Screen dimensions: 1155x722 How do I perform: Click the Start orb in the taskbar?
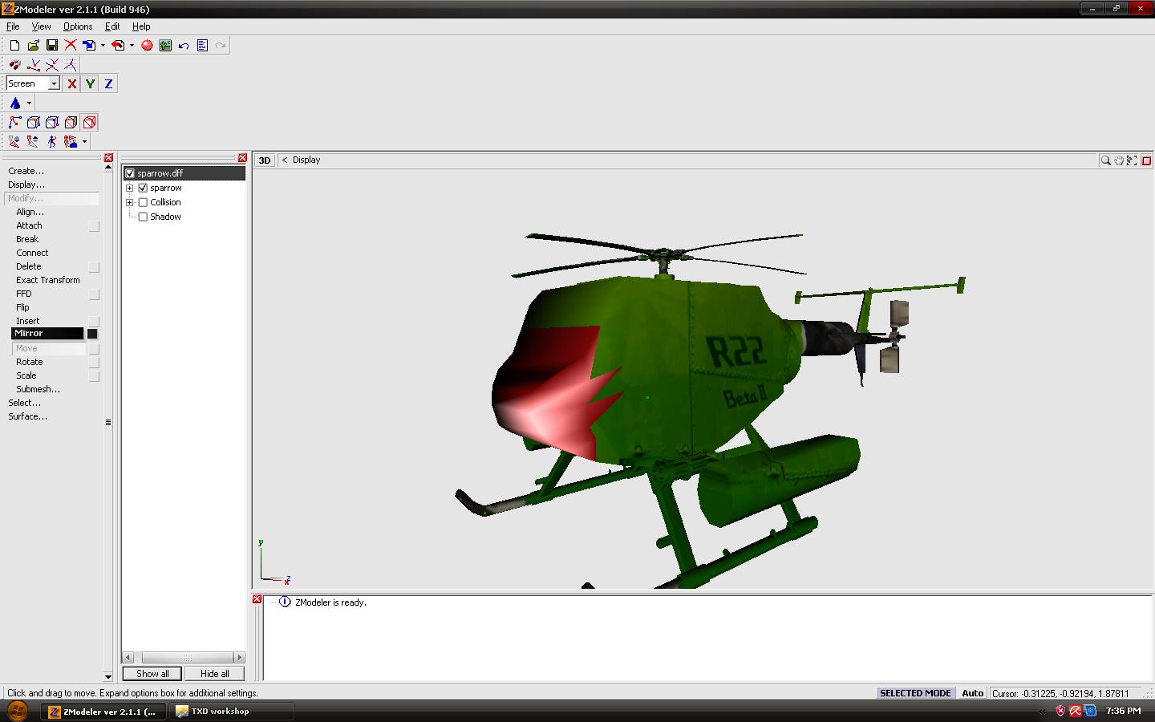tap(18, 711)
